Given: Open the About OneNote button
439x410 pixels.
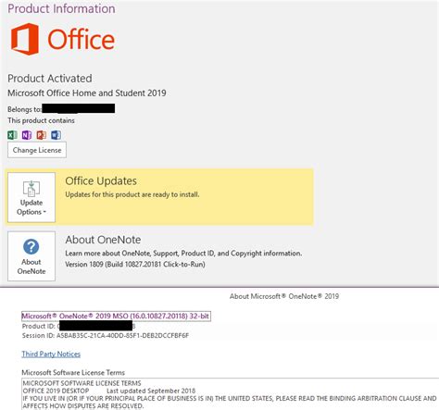Looking at the screenshot, I should point(31,256).
